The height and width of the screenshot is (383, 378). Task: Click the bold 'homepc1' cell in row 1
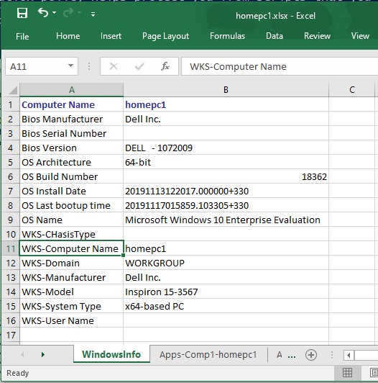tap(226, 105)
